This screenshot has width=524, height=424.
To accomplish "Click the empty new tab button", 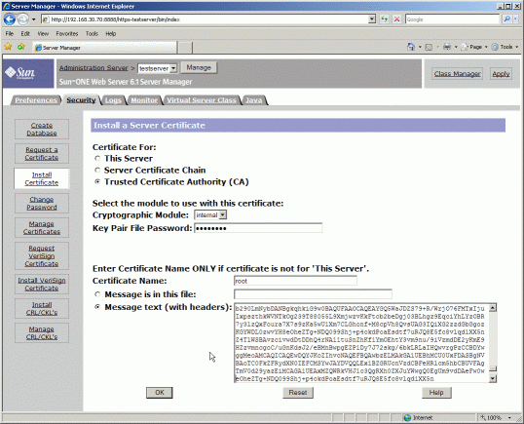I will pos(185,48).
